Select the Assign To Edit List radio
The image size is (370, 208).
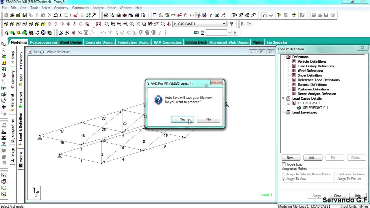pos(335,179)
